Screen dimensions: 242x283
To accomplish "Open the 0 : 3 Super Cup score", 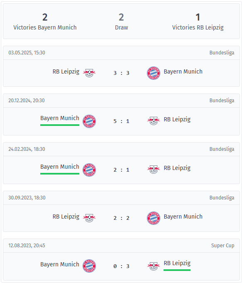I will pos(121,266).
